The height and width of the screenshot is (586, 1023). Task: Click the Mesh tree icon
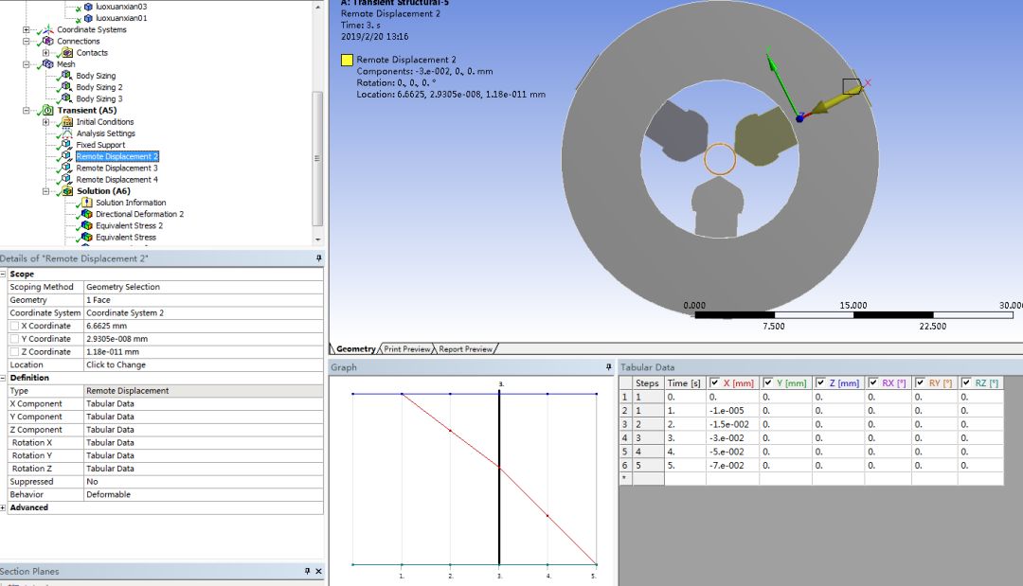click(48, 64)
